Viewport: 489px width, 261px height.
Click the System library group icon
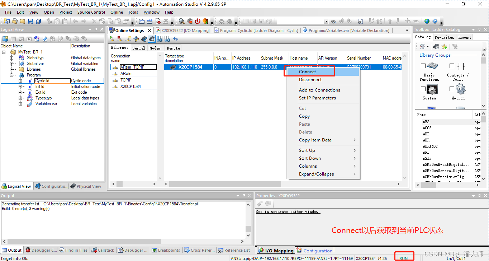pos(432,89)
